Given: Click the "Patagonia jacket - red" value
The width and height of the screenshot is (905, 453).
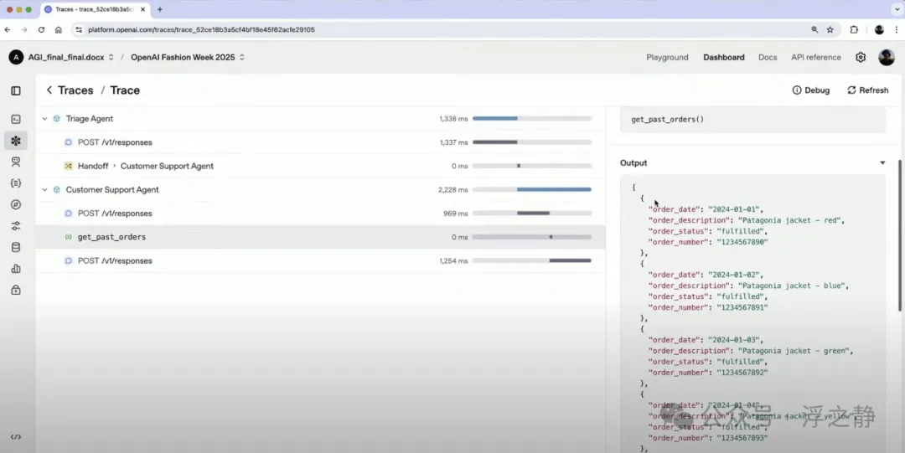Looking at the screenshot, I should click(791, 220).
